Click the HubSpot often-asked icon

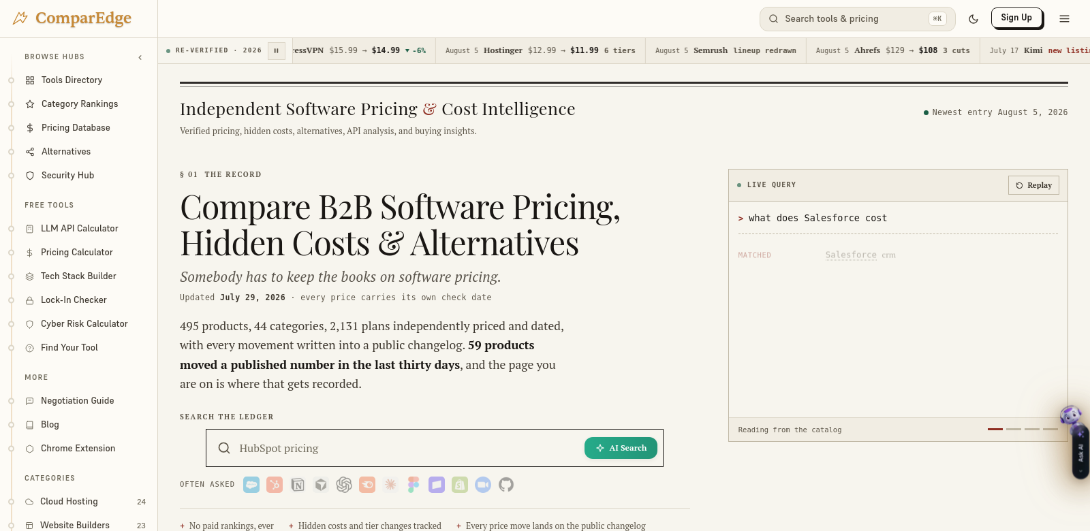[x=275, y=485]
